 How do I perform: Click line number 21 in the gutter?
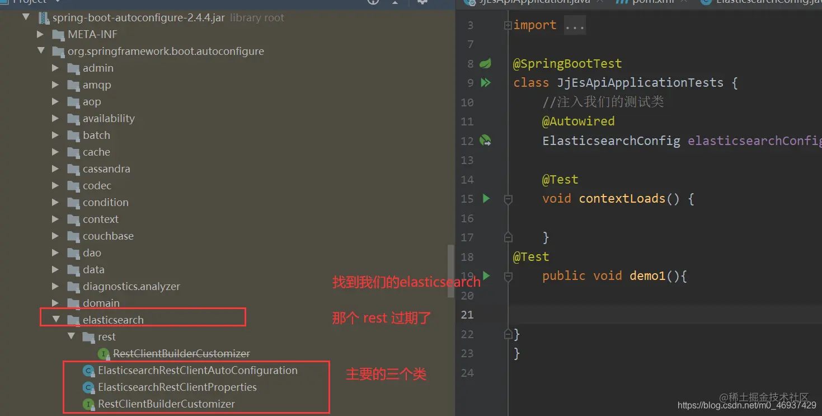(467, 315)
